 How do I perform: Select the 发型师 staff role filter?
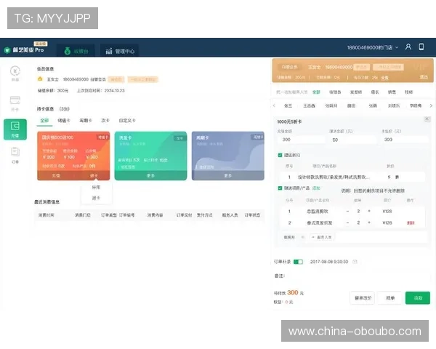356,92
